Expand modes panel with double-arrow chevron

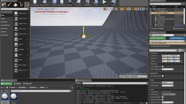28,5
